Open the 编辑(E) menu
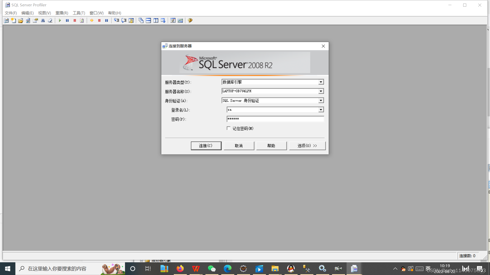This screenshot has height=275, width=490. [27, 13]
